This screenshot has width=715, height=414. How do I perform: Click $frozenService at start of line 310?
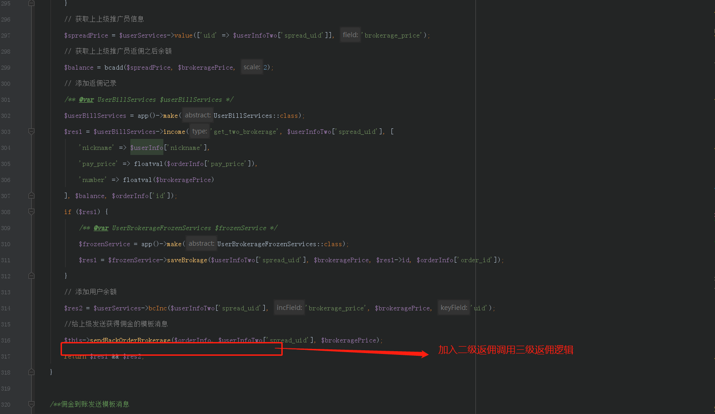pyautogui.click(x=105, y=244)
